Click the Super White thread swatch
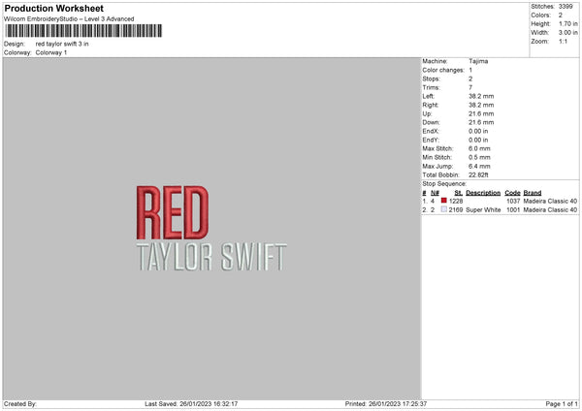The width and height of the screenshot is (582, 411). 443,209
